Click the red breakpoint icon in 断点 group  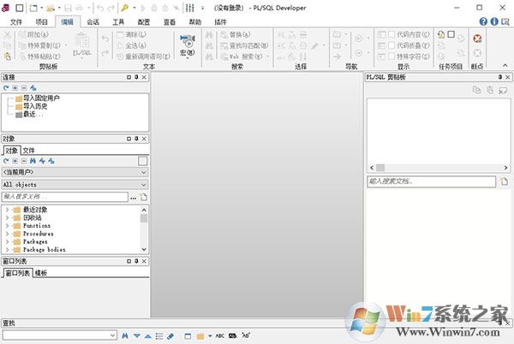pos(476,39)
